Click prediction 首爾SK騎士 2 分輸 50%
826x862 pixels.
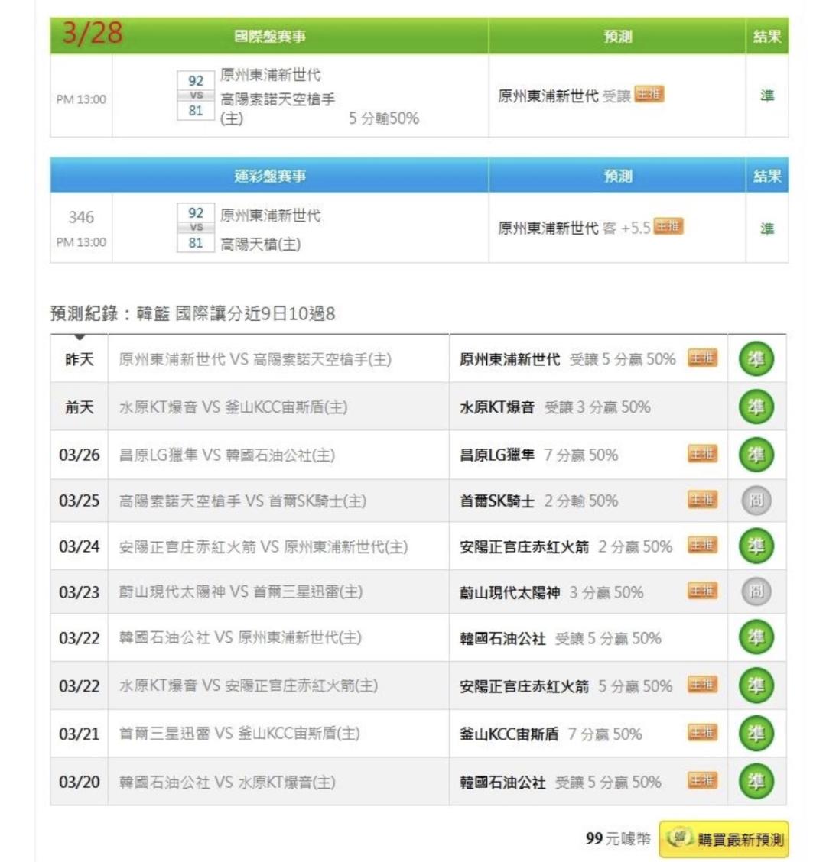tap(538, 501)
